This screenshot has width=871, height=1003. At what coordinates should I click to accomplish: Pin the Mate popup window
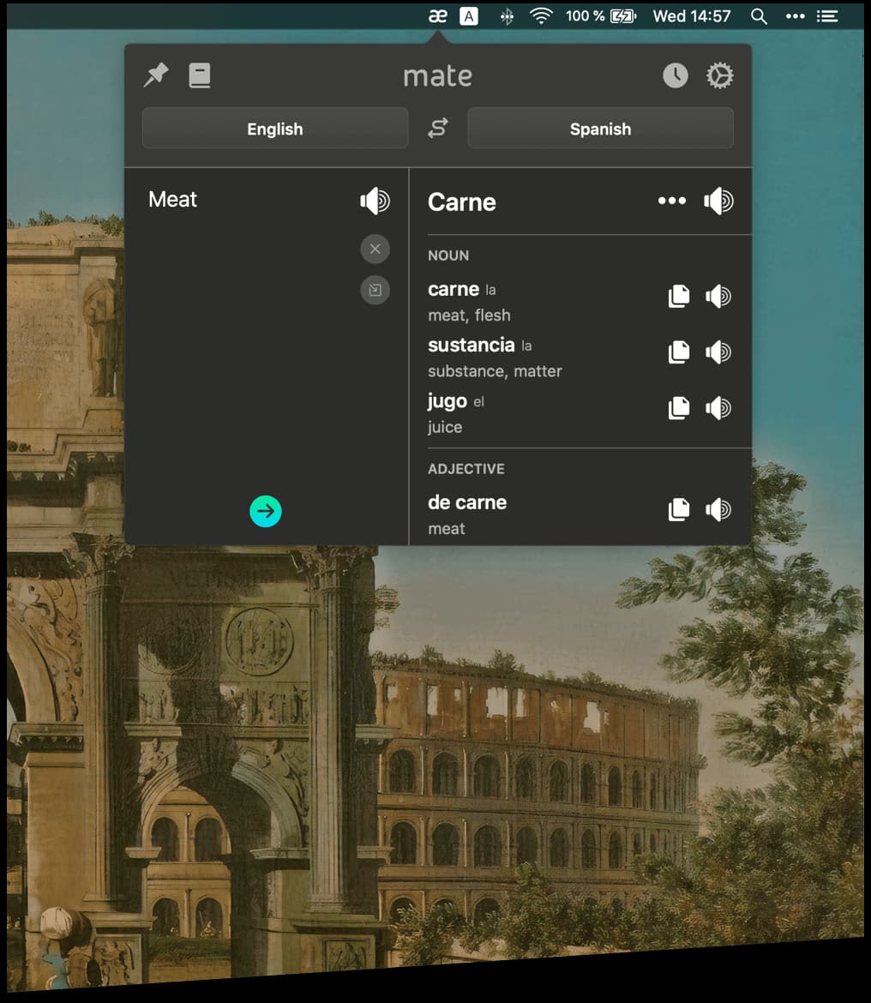point(155,75)
